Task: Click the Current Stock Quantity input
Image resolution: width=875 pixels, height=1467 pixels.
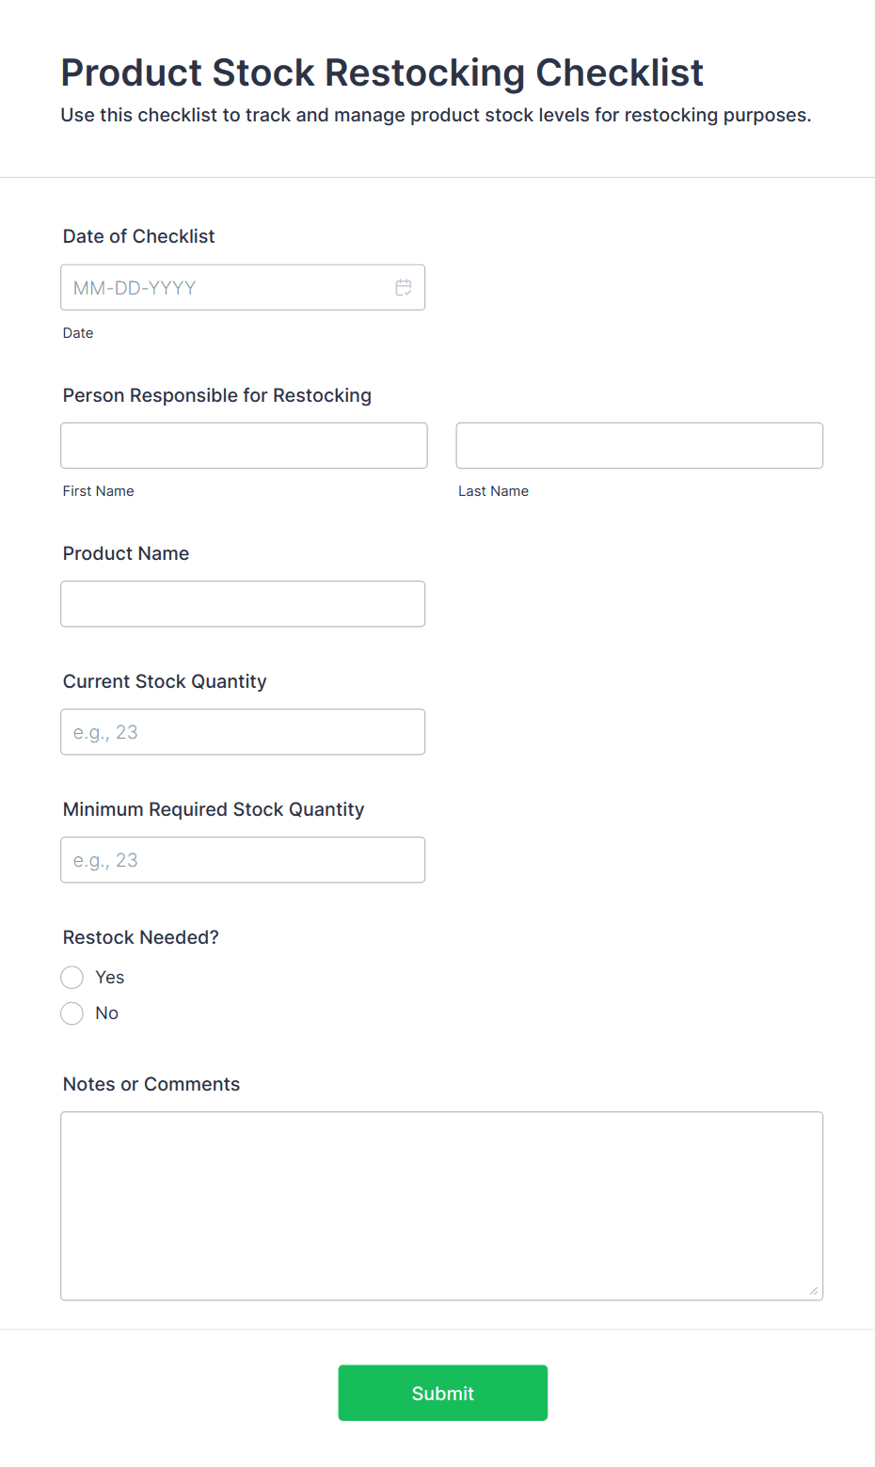Action: coord(243,732)
